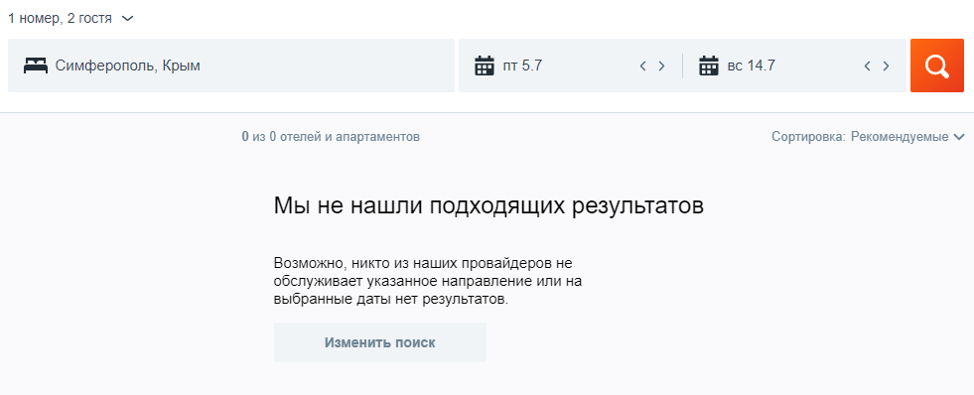This screenshot has height=395, width=974.
Task: Click the orange magnifier search button
Action: coord(936,66)
